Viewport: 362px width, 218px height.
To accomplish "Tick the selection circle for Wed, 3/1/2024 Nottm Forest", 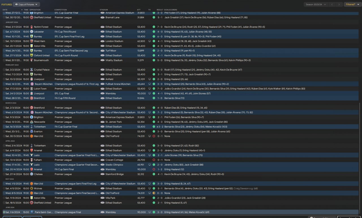I will click(4, 27).
